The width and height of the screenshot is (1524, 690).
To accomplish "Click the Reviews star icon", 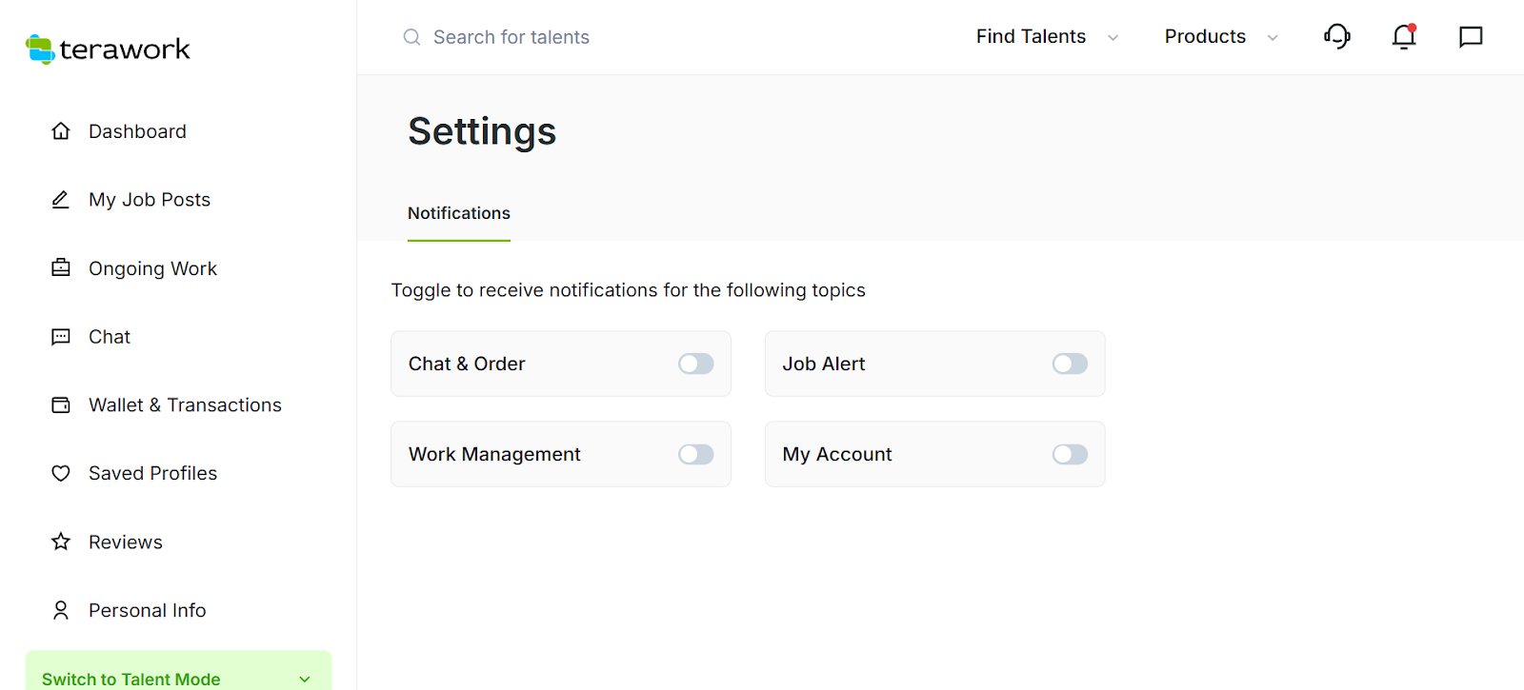I will (61, 542).
